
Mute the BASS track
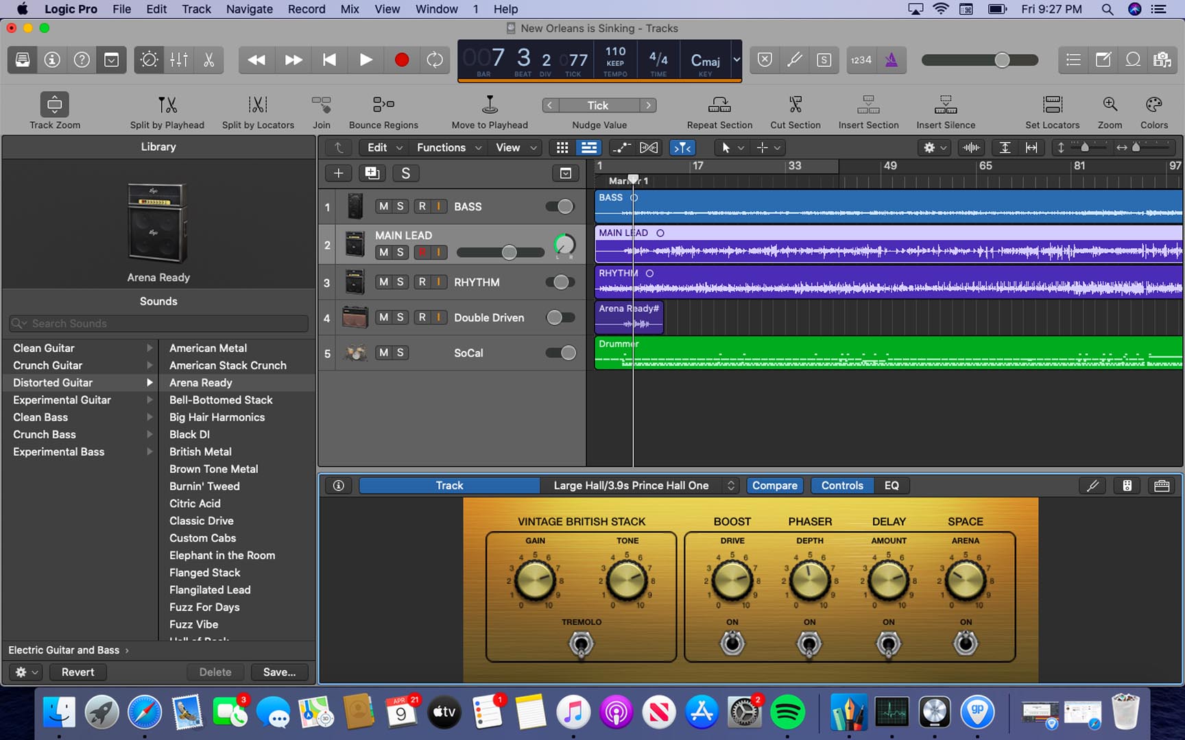(x=383, y=206)
